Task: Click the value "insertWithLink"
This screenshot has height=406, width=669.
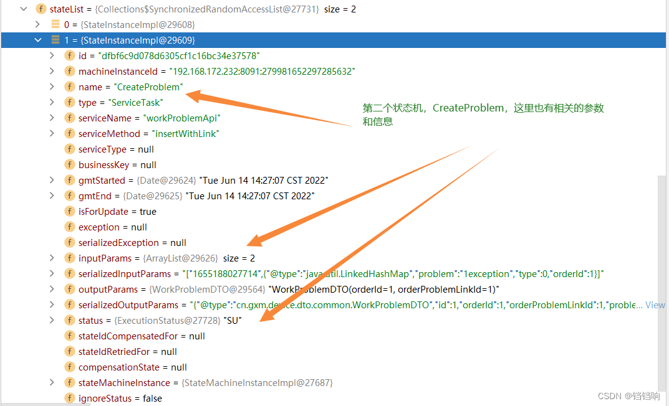Action: tap(186, 134)
